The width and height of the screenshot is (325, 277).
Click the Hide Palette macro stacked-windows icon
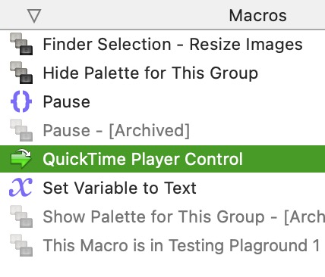pyautogui.click(x=21, y=73)
